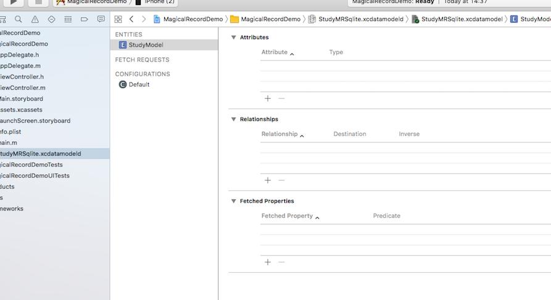Click the Type column header
Image resolution: width=551 pixels, height=300 pixels.
(336, 52)
